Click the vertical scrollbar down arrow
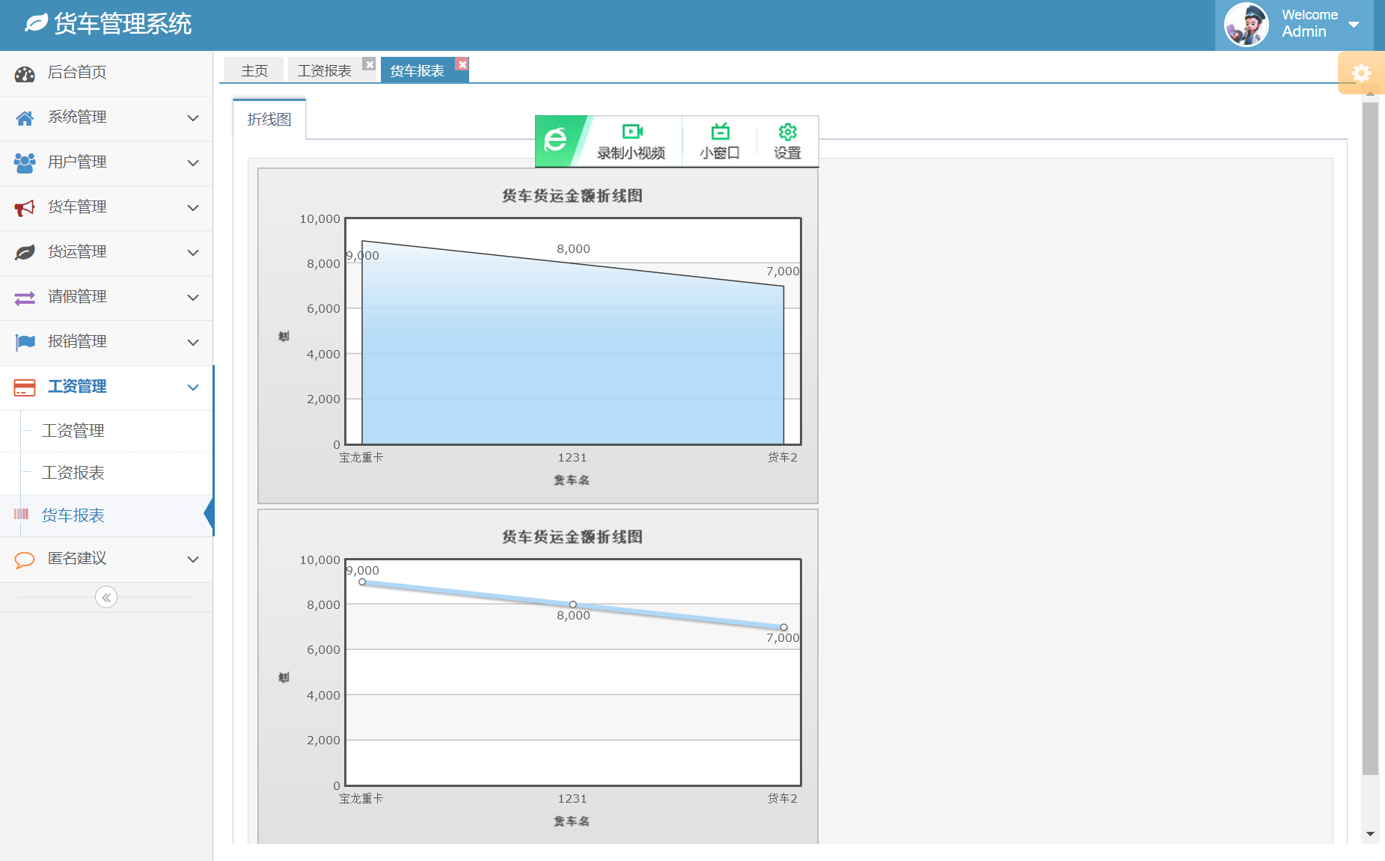 coord(1370,834)
